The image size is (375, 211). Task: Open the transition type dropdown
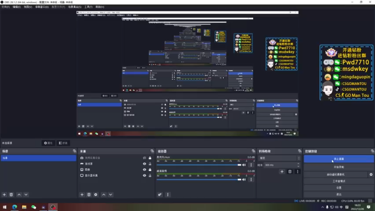(x=279, y=158)
